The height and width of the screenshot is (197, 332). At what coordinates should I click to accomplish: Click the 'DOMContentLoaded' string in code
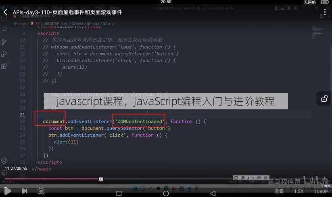(140, 121)
